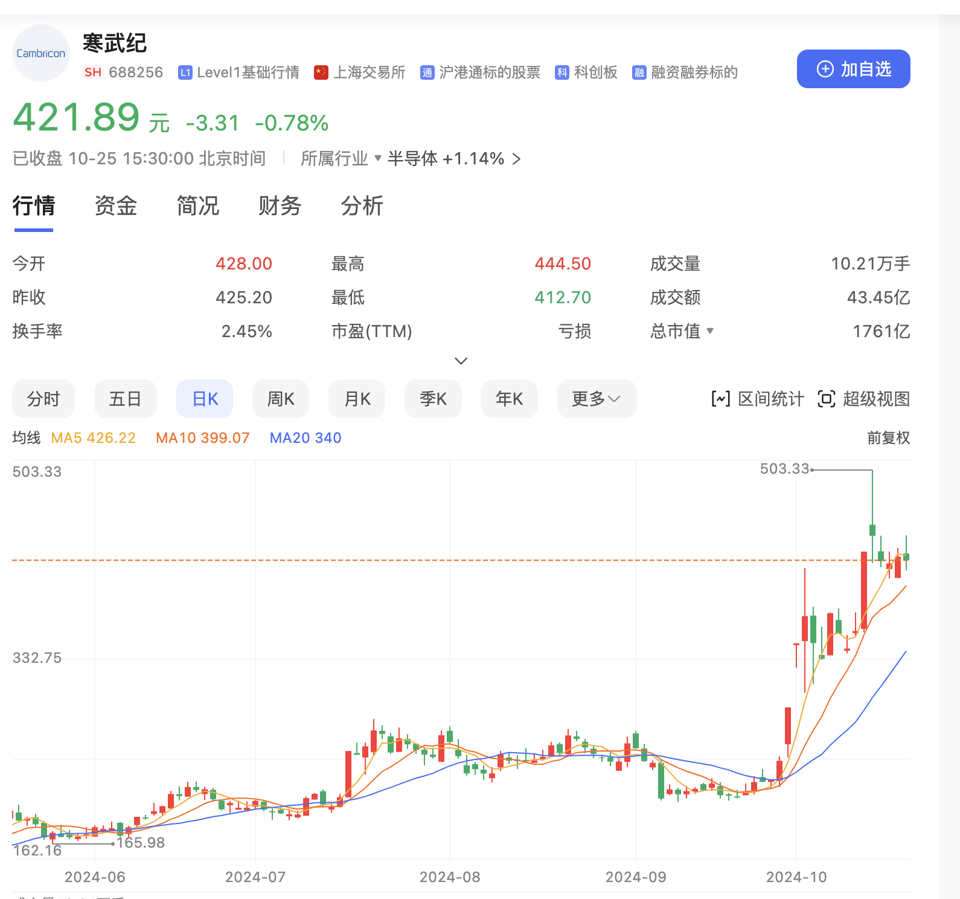Select the 周K chart period
Screen dimensions: 960x899
coord(281,399)
